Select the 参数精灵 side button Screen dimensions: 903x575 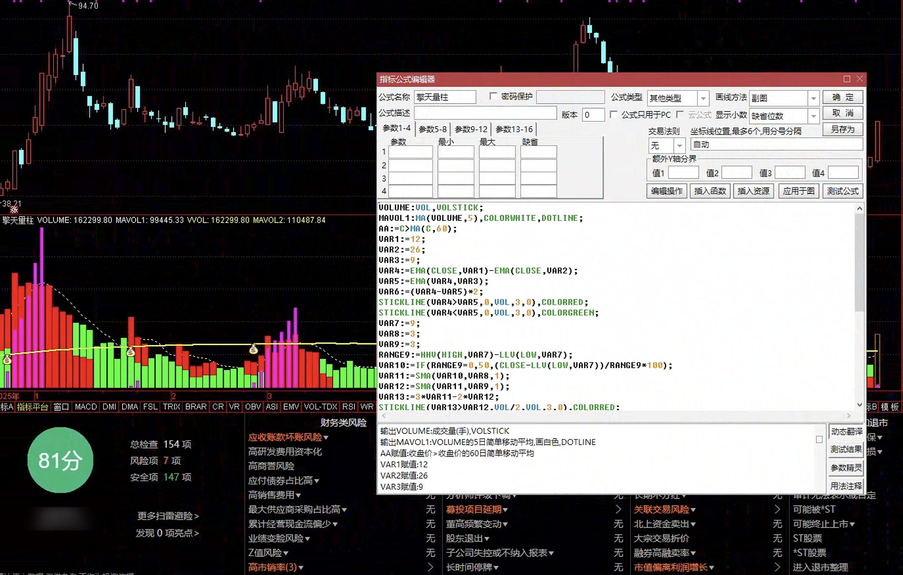click(x=846, y=468)
